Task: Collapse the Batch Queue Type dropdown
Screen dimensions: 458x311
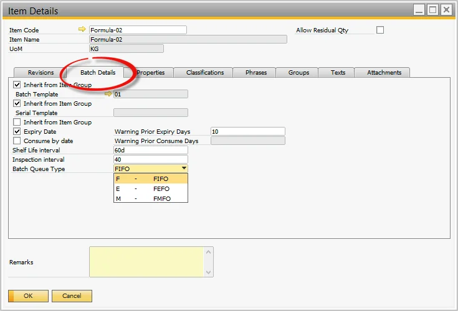Action: pyautogui.click(x=184, y=169)
